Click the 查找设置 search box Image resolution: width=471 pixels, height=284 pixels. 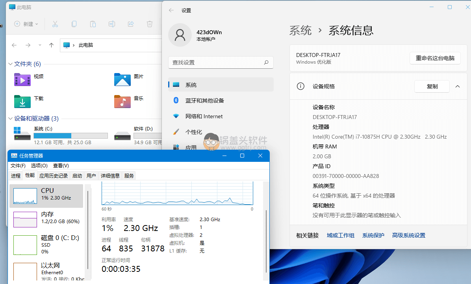point(221,62)
